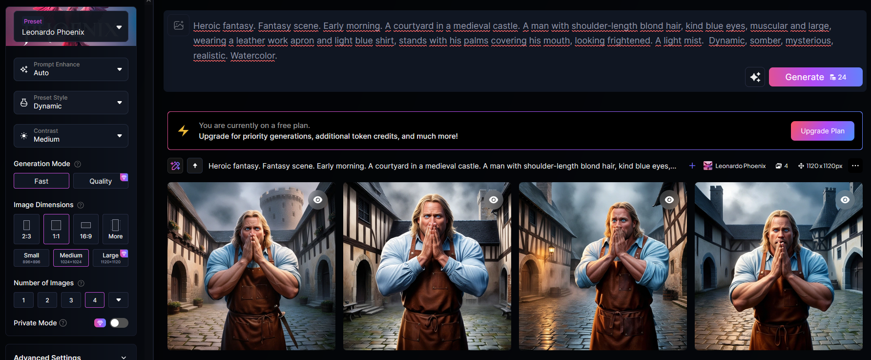Image resolution: width=871 pixels, height=360 pixels.
Task: Open the three-dots generation options menu
Action: click(855, 166)
